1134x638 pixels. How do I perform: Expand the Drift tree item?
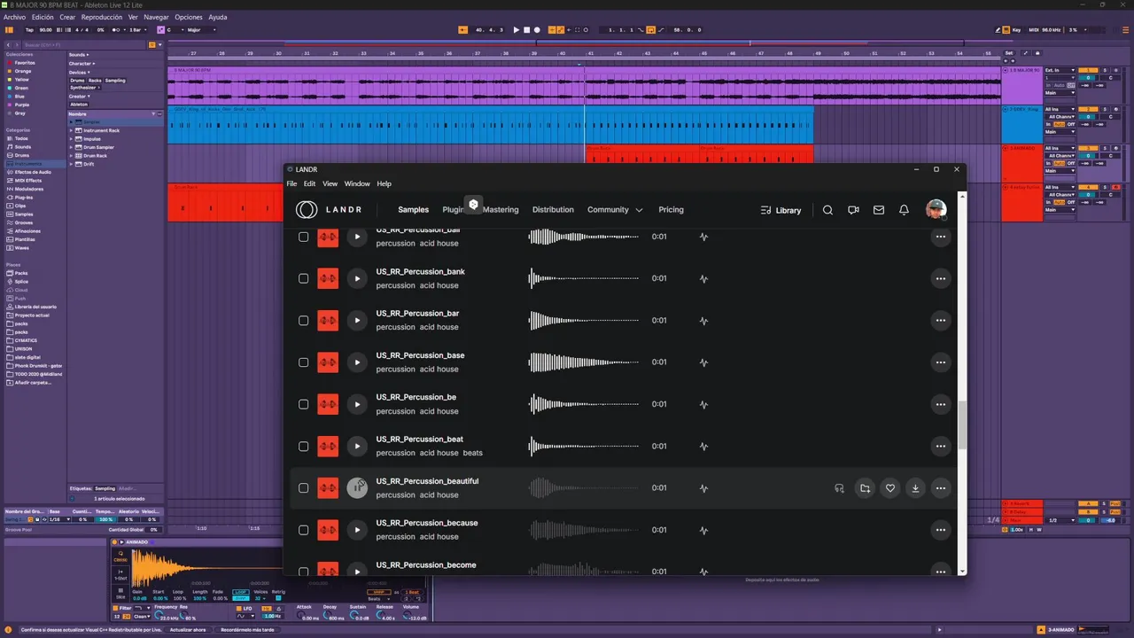point(72,164)
